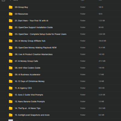Open '07. AI Money Group Calls'
Viewport: 121px width, 121px height.
[x=26, y=61]
